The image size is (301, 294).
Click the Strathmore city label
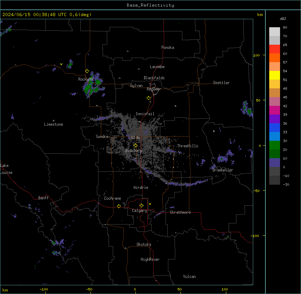coord(180,212)
